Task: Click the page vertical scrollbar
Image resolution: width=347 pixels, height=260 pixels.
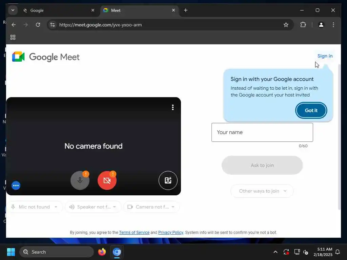Action: coord(339,137)
